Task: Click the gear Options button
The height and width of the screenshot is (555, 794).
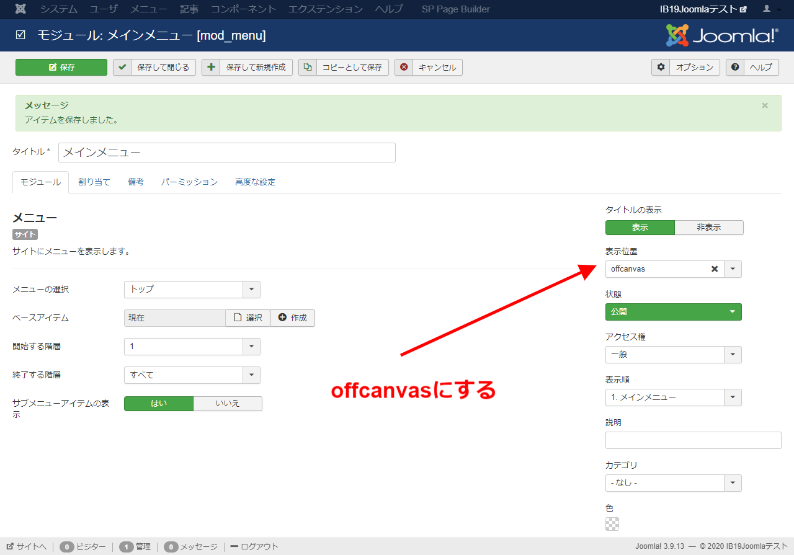Action: click(x=685, y=68)
